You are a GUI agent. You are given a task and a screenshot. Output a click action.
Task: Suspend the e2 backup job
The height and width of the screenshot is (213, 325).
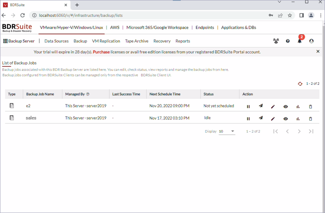(x=248, y=106)
